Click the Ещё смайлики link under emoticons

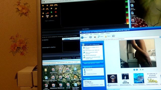50,21
